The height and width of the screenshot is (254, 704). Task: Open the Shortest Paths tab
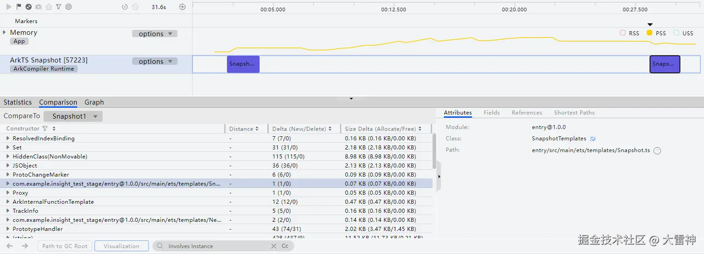[x=574, y=113]
